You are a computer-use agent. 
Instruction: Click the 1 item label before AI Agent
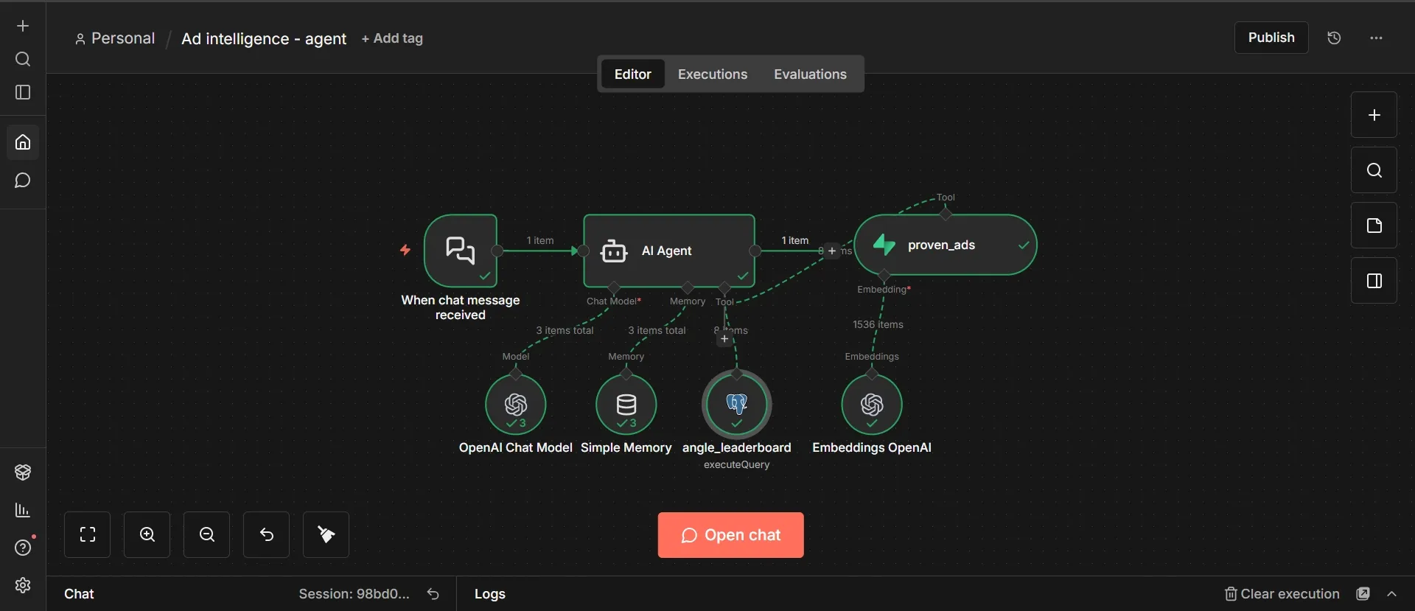pos(540,240)
